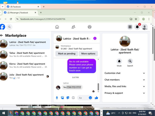
Task: Click the back arrow beside Marketplace
Action: coord(2,36)
